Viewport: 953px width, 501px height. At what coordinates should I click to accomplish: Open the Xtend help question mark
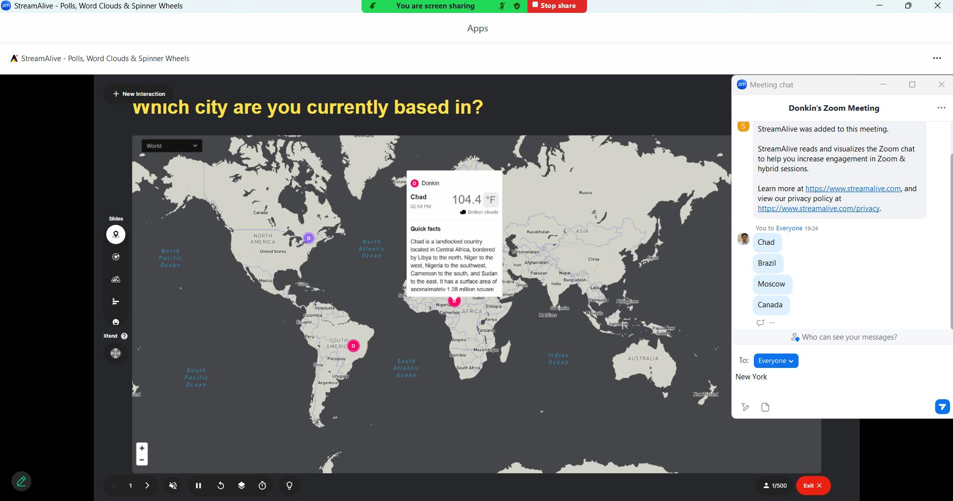pyautogui.click(x=124, y=336)
